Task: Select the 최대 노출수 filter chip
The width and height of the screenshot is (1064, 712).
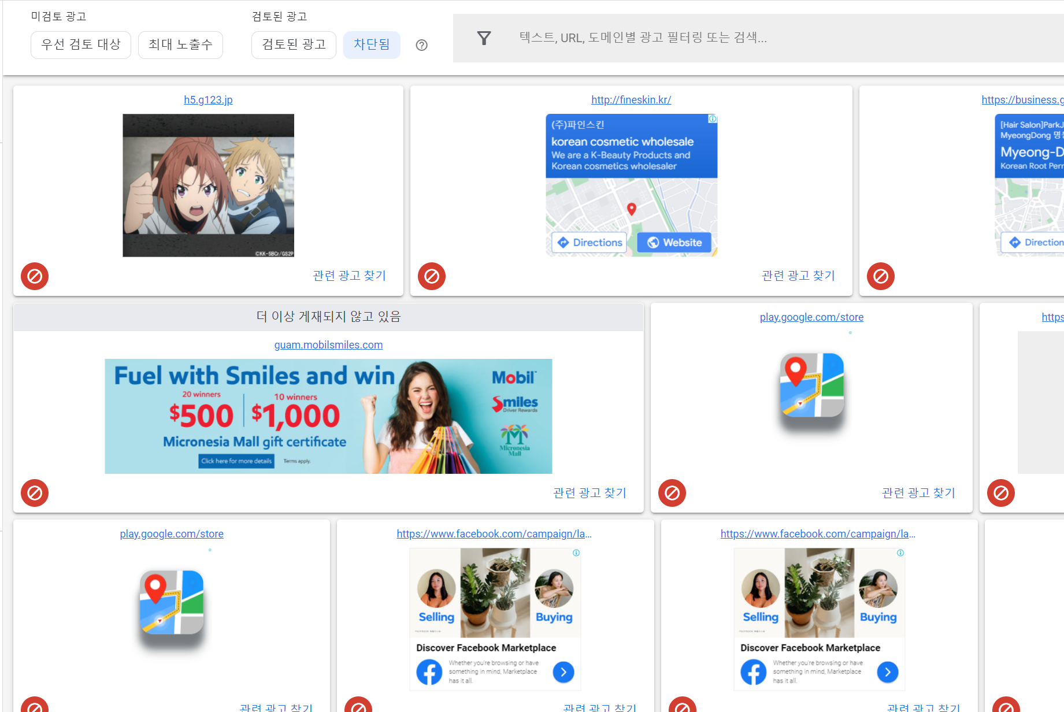Action: pos(180,44)
